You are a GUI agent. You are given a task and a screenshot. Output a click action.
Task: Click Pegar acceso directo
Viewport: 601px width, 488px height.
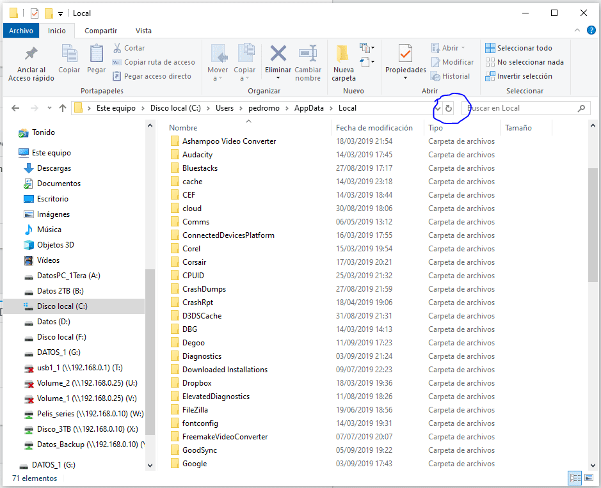pyautogui.click(x=152, y=76)
